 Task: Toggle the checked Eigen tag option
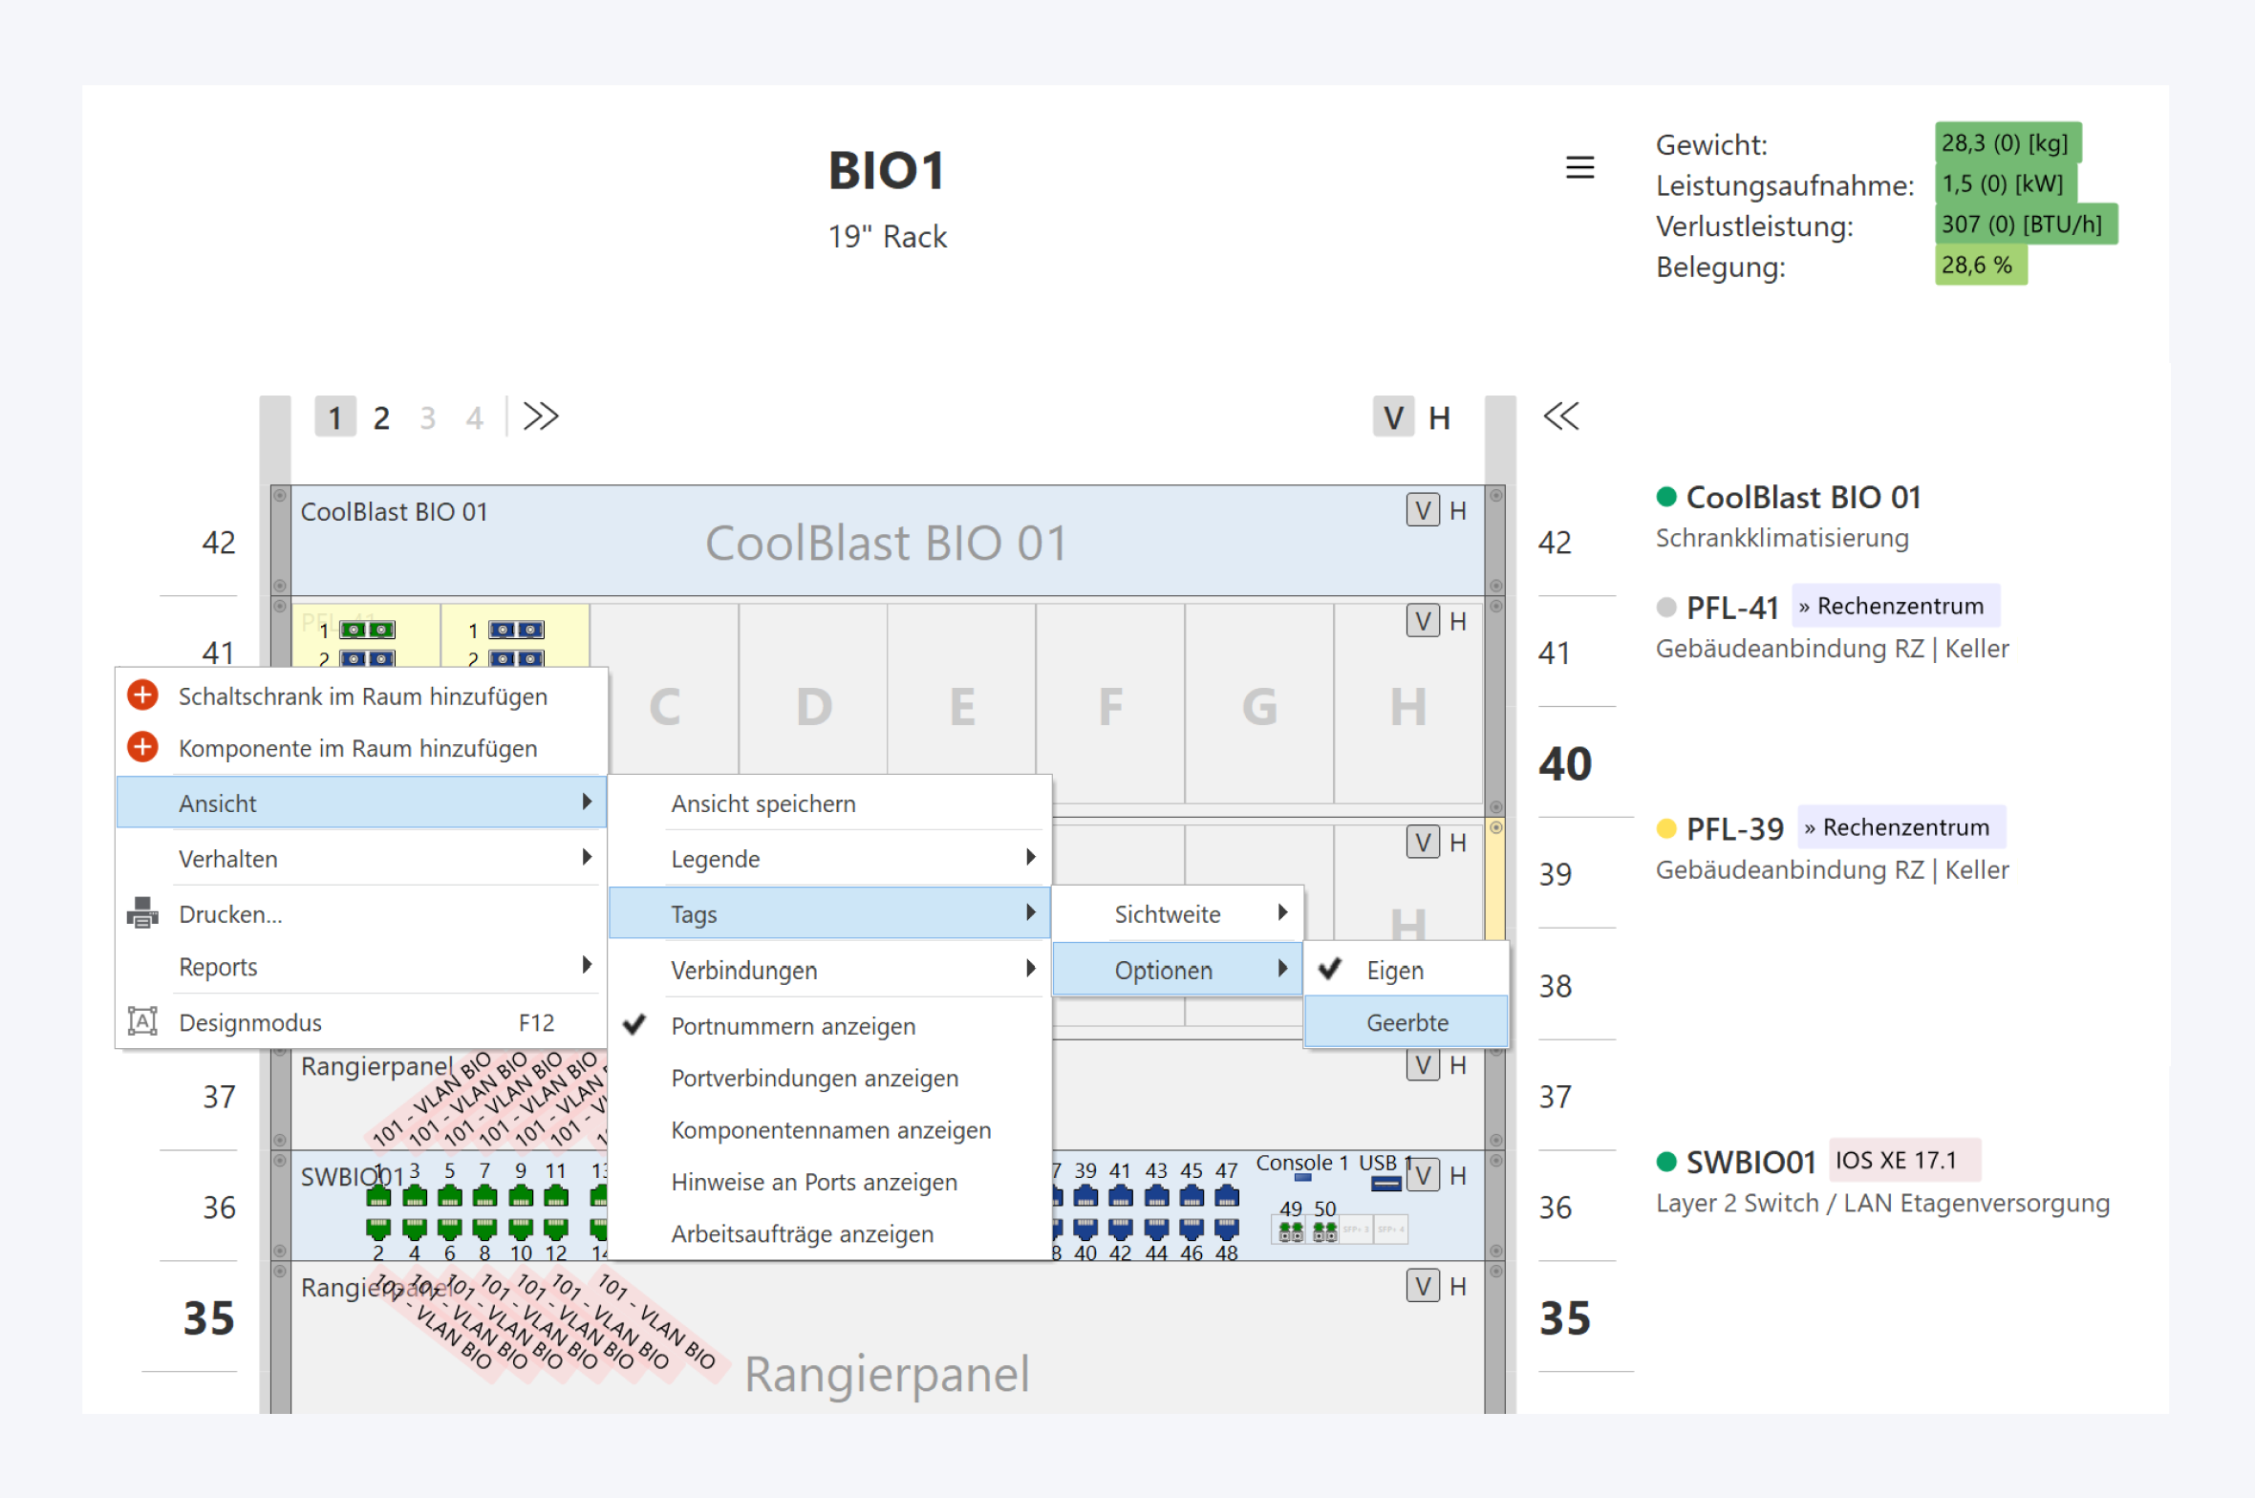click(x=1394, y=970)
